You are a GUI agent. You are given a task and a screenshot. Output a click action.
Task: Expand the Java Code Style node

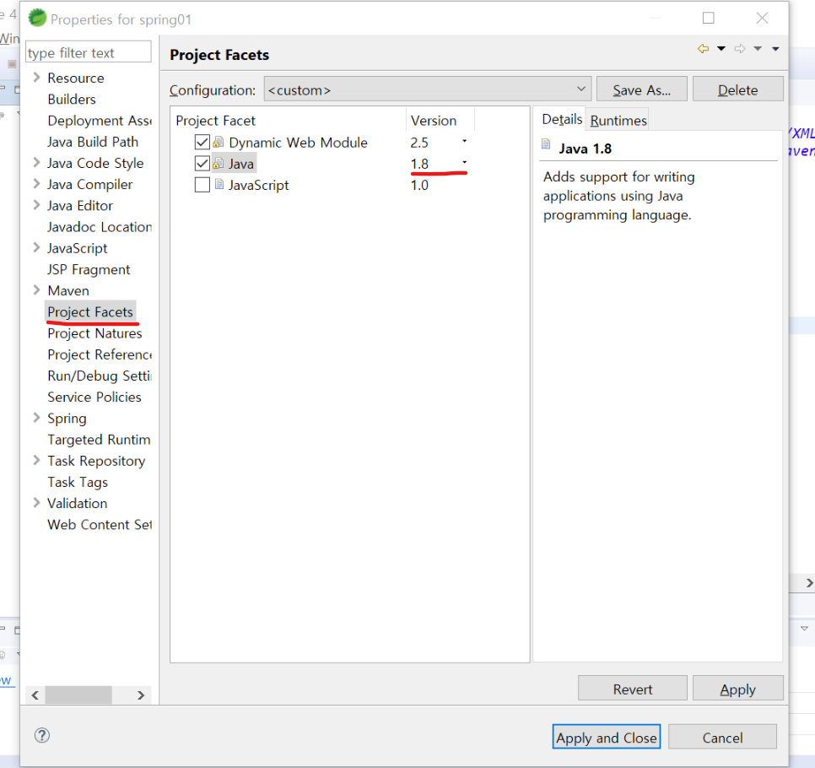(x=36, y=162)
